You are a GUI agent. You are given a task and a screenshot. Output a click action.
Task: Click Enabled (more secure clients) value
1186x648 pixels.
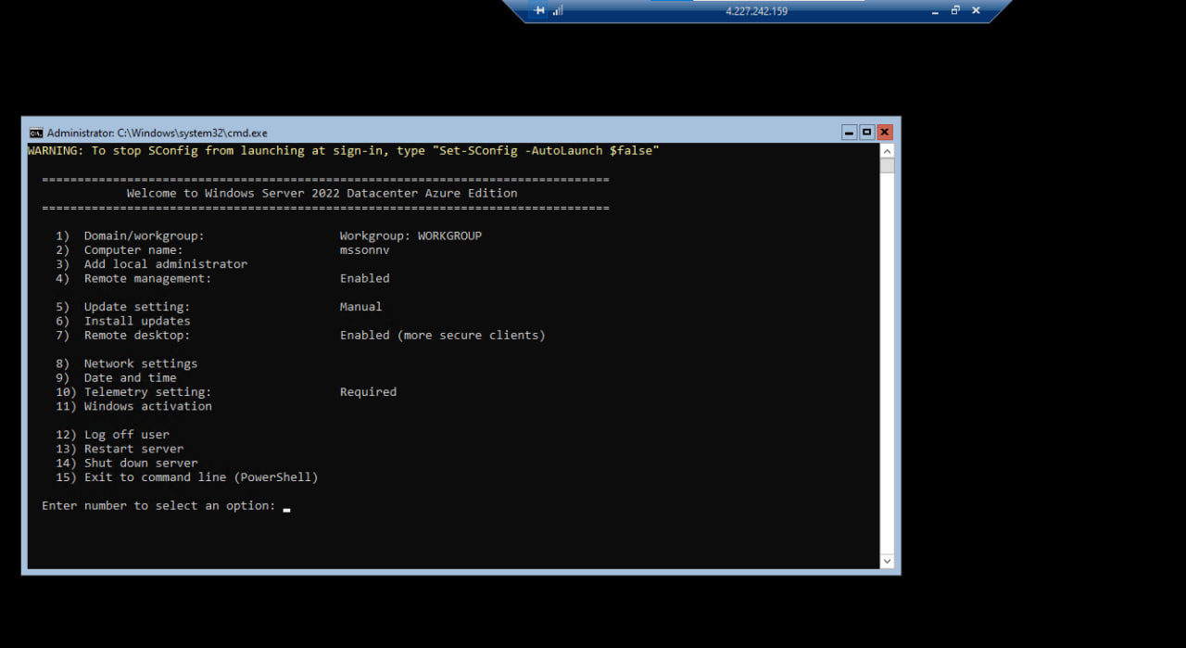(443, 335)
